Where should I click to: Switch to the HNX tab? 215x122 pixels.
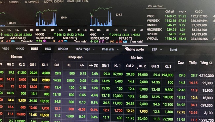coord(48,49)
